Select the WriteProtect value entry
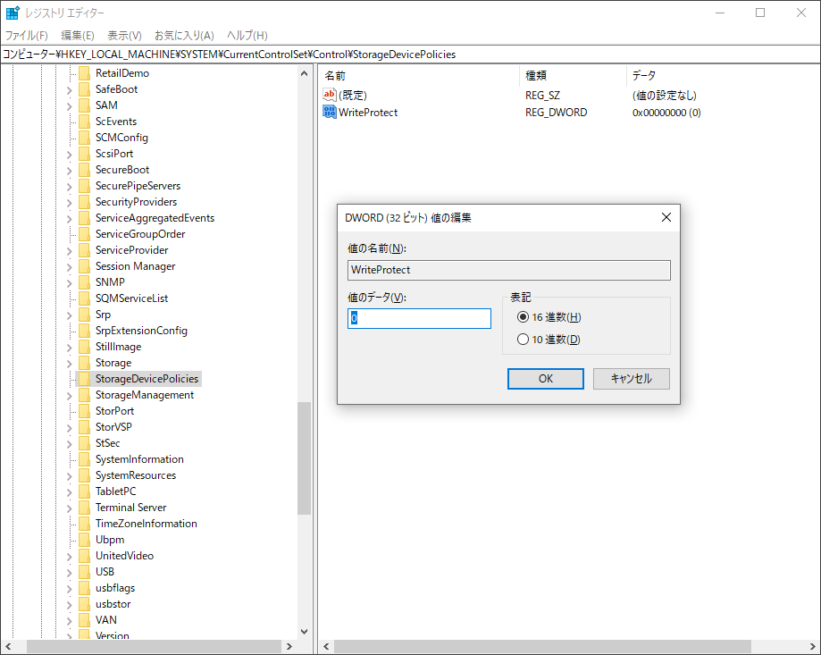821x655 pixels. click(x=367, y=112)
